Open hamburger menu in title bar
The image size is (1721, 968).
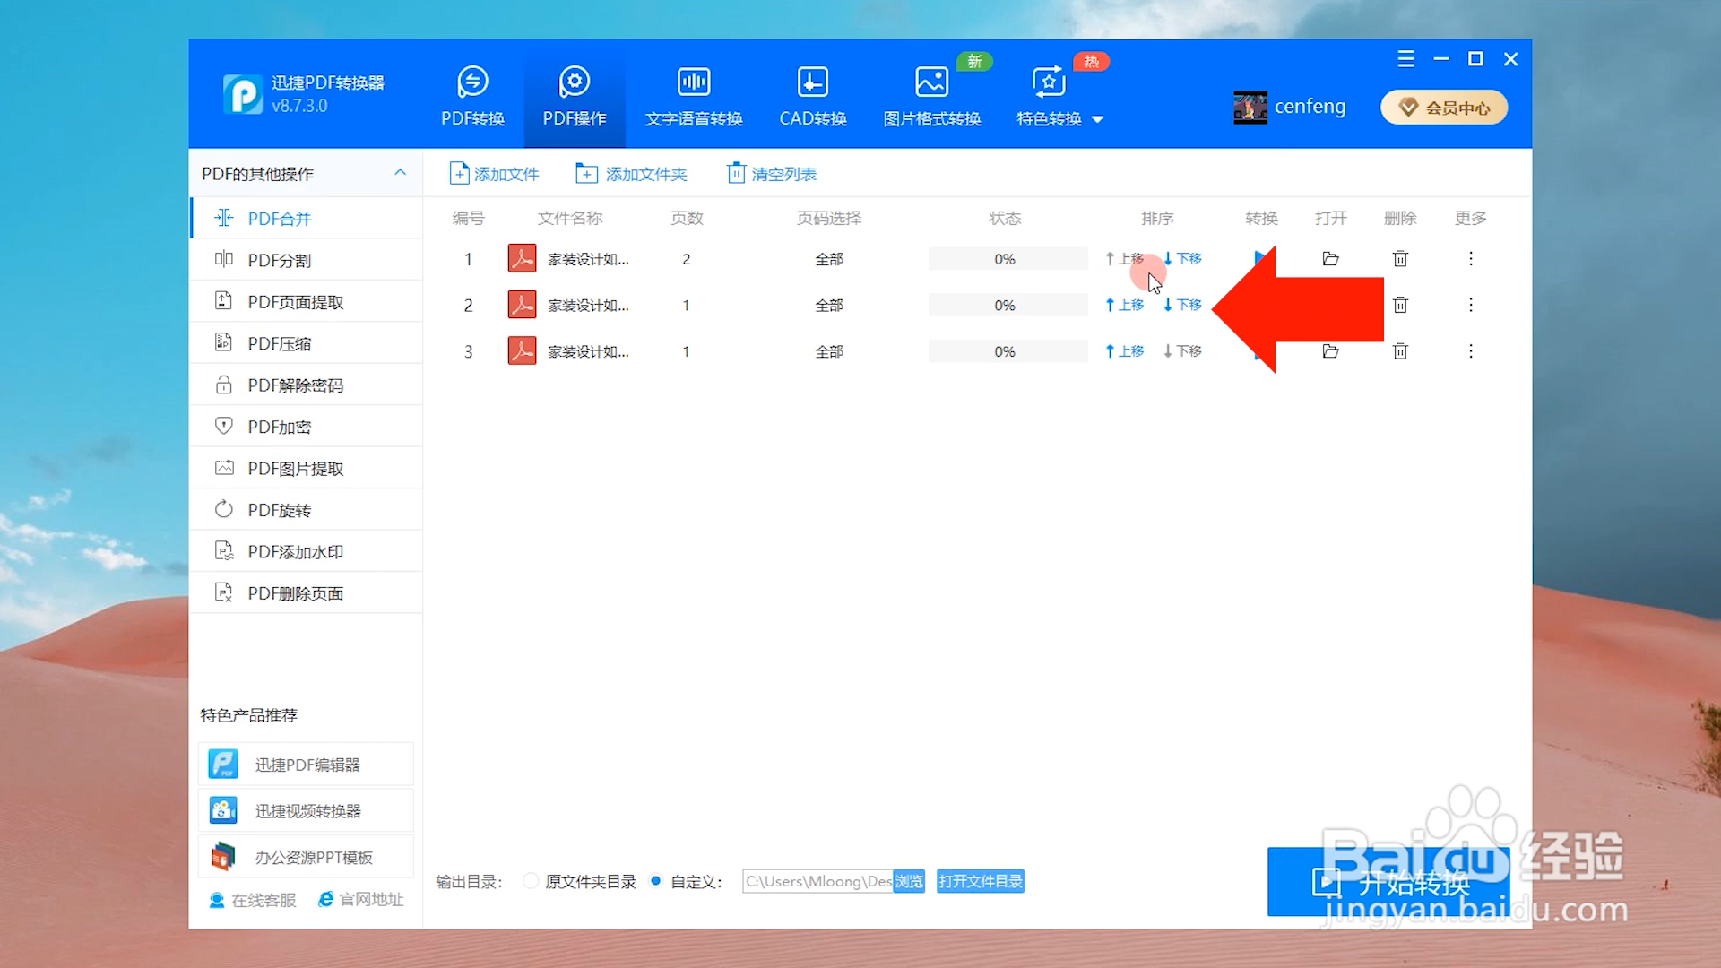click(1405, 59)
